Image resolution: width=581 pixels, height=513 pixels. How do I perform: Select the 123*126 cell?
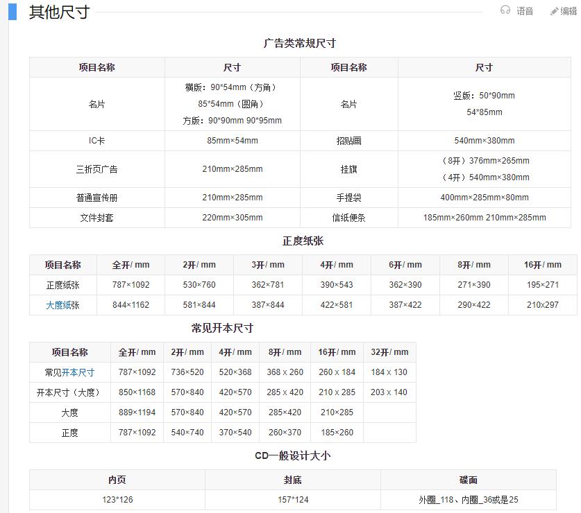coord(117,500)
